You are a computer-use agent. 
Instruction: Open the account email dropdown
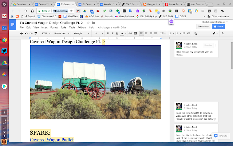point(214,22)
